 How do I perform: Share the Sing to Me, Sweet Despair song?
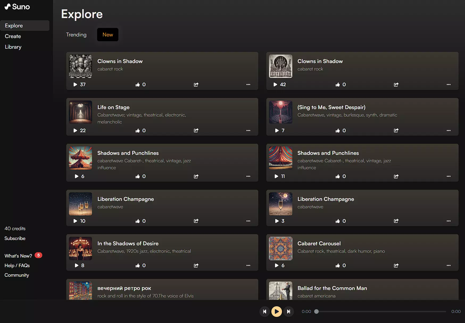point(396,131)
